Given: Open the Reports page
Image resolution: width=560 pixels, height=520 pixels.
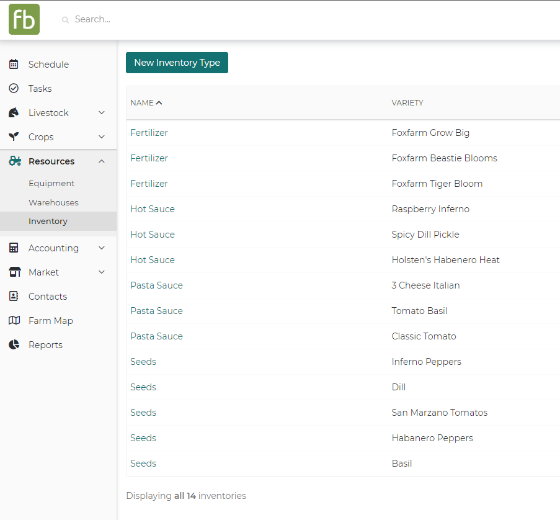Looking at the screenshot, I should tap(45, 345).
